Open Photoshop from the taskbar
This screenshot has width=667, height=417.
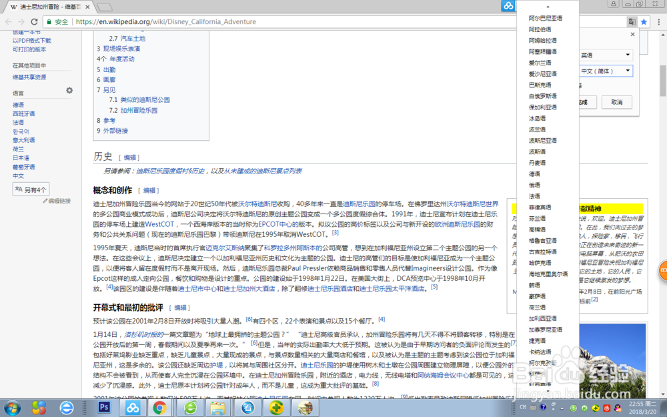(104, 408)
